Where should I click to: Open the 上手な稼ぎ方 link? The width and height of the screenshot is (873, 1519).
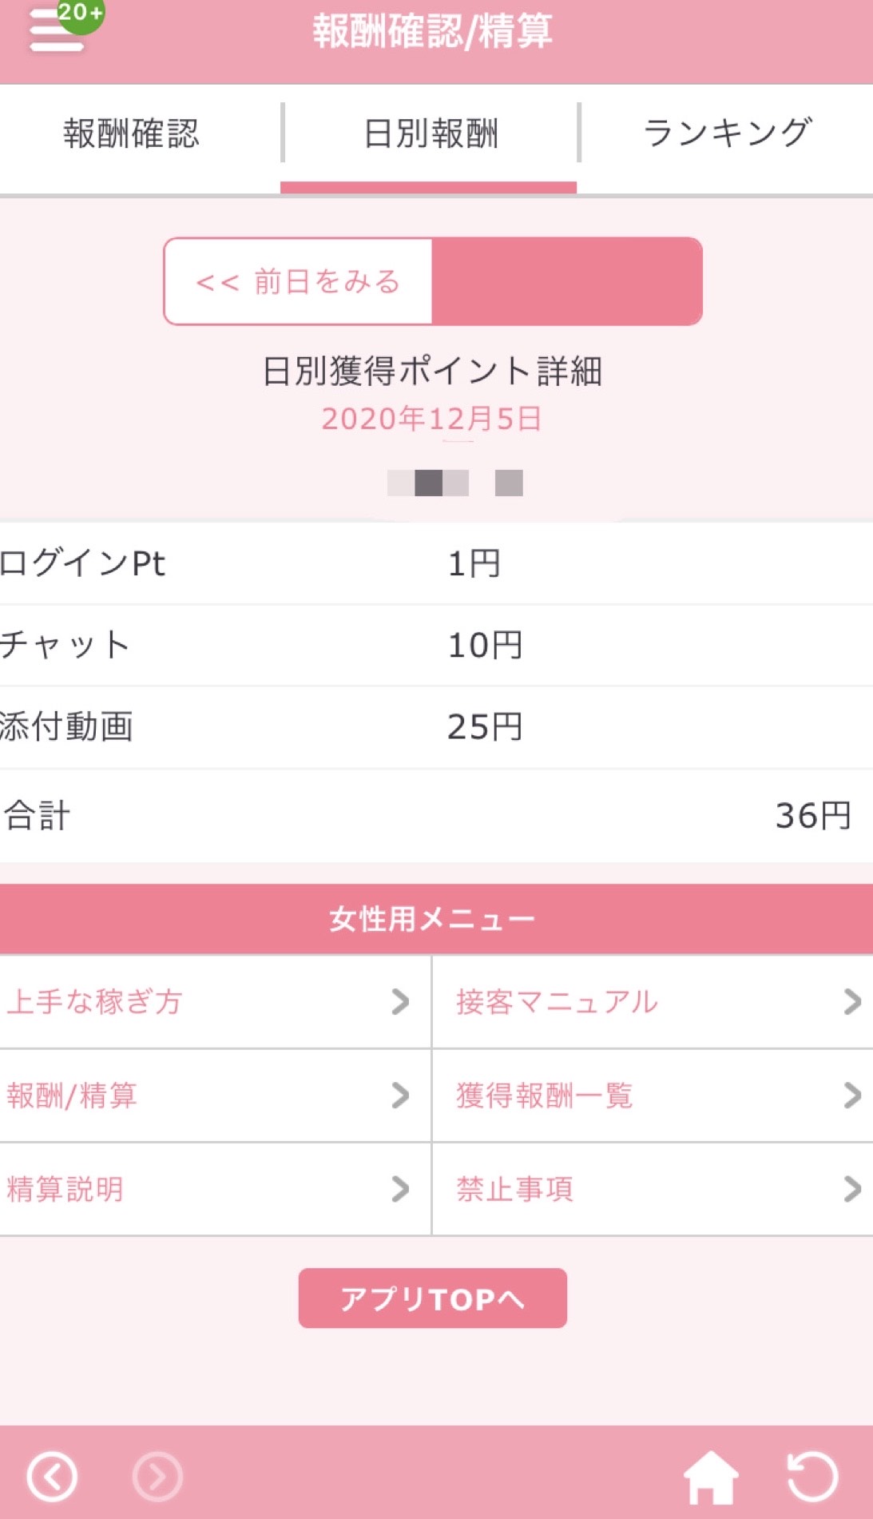point(95,1001)
